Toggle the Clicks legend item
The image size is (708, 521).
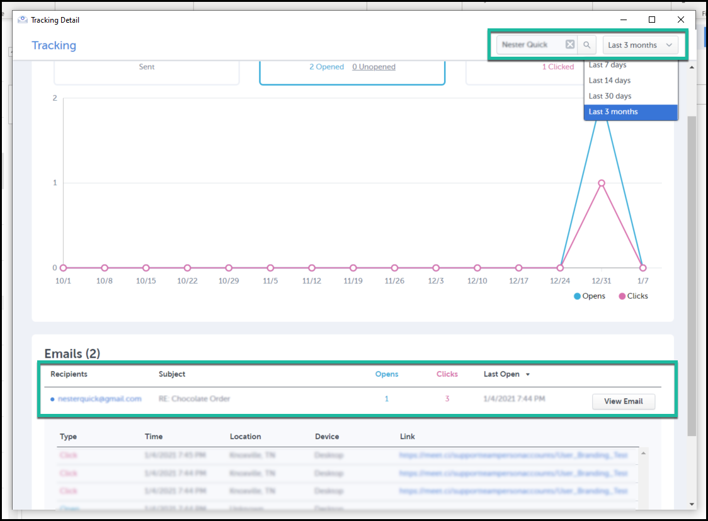633,296
